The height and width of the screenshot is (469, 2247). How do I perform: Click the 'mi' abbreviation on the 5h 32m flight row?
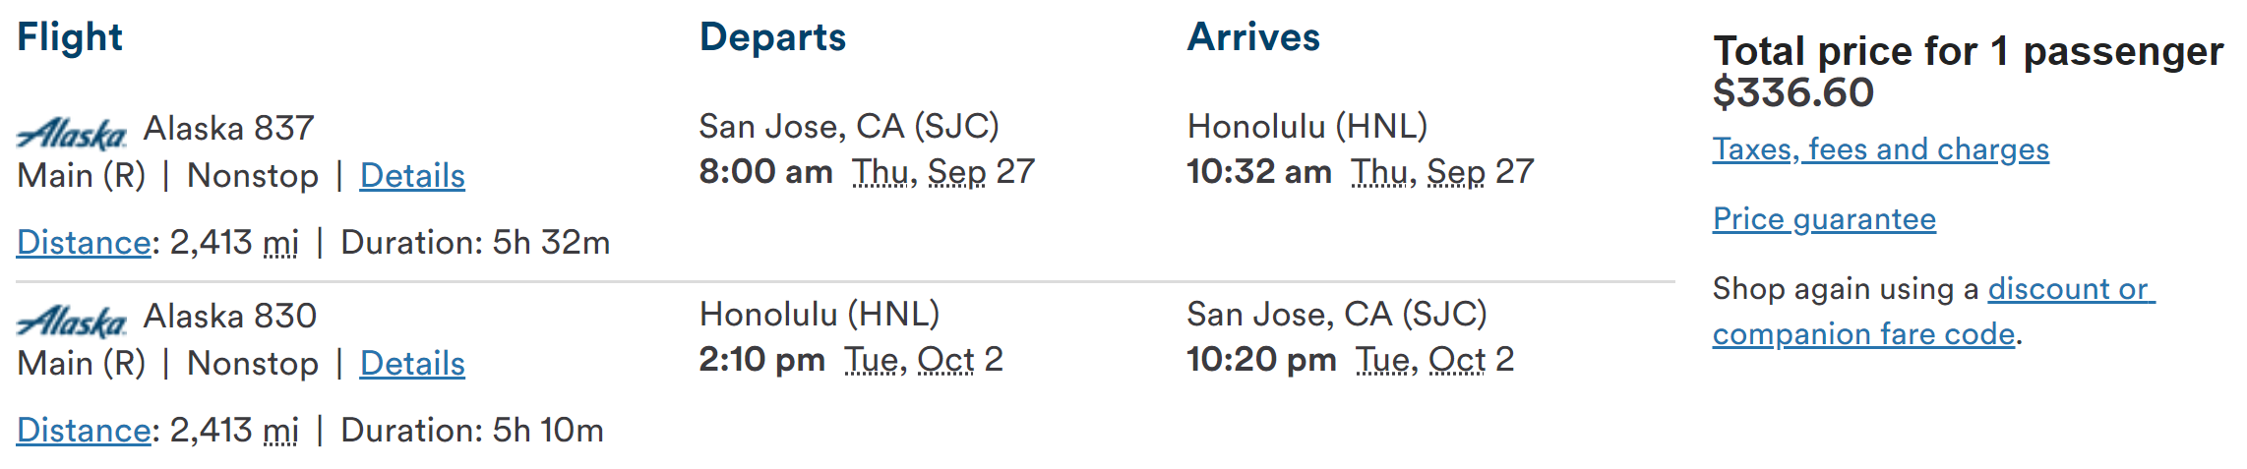281,243
